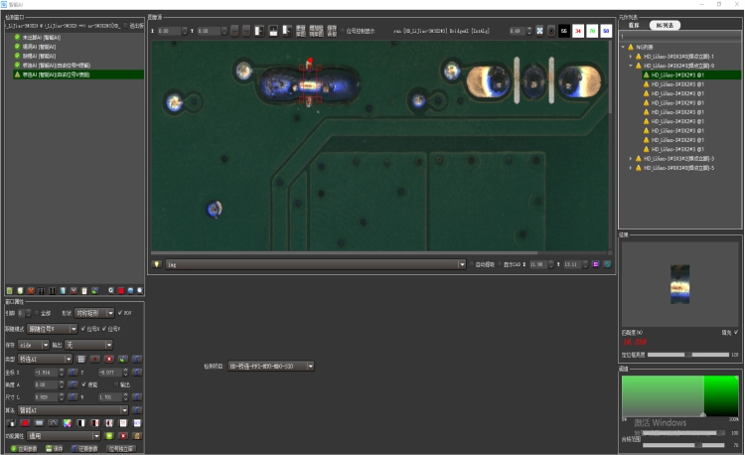This screenshot has width=745, height=455.
Task: Switch to the 看序 tab
Action: tap(633, 24)
